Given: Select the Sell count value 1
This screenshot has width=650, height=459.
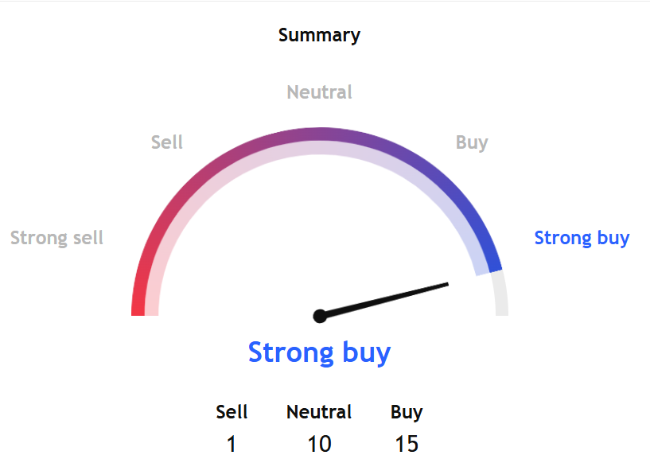Looking at the screenshot, I should pyautogui.click(x=232, y=443).
